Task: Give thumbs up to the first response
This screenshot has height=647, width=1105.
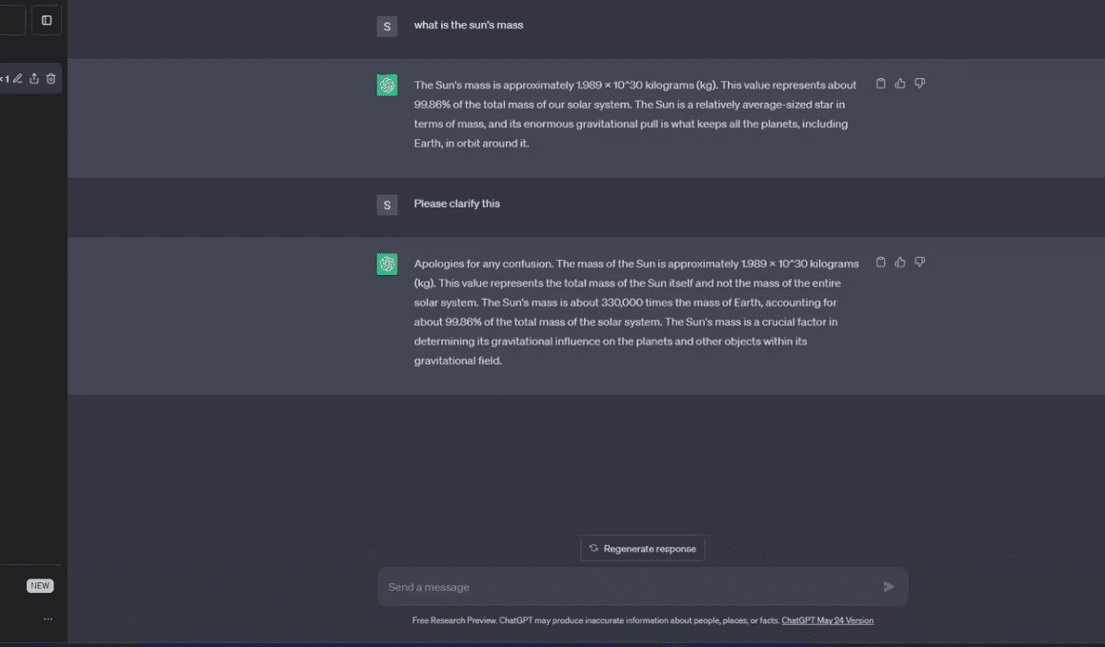Action: click(900, 83)
